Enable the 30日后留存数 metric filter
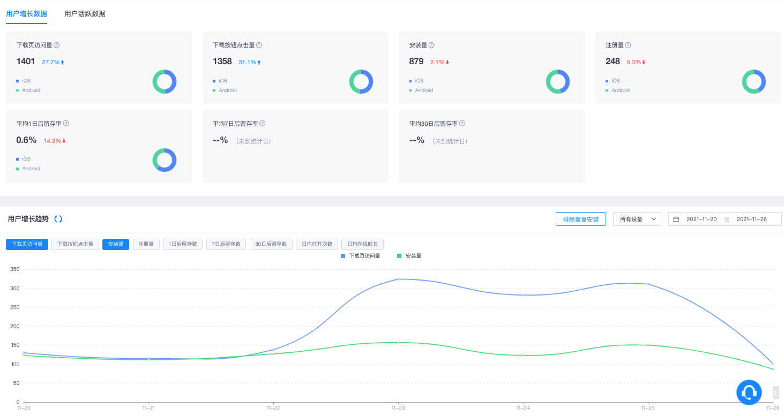Image resolution: width=784 pixels, height=416 pixels. pos(271,244)
